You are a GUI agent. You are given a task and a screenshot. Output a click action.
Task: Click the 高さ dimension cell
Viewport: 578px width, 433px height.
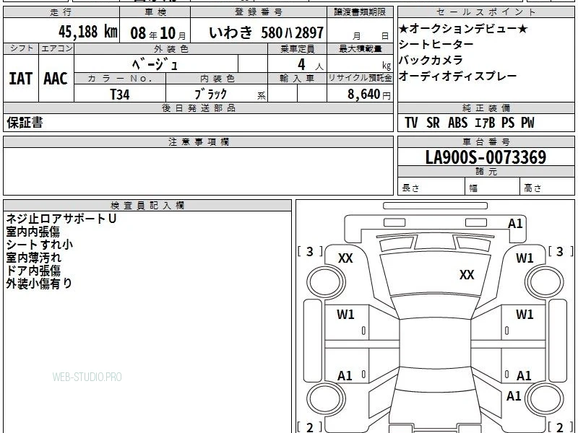(547, 187)
